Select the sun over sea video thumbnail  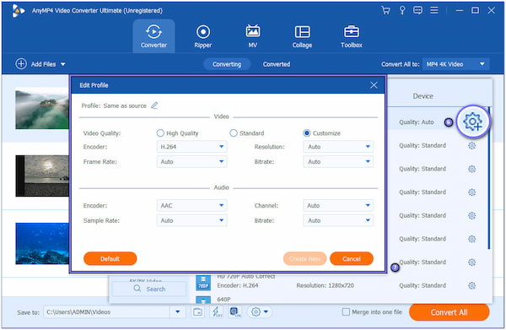pyautogui.click(x=42, y=176)
